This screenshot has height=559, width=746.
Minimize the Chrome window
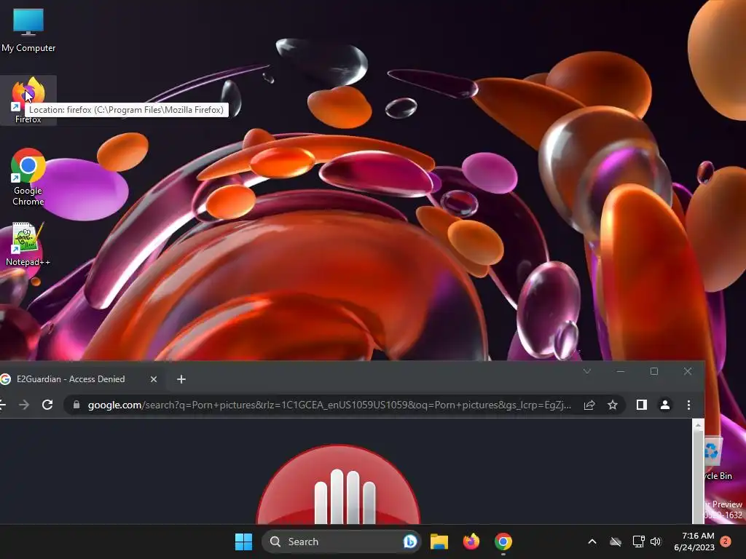point(621,371)
